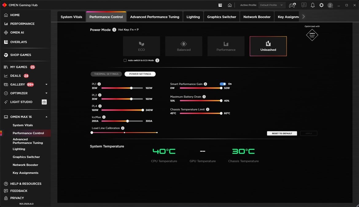Open Active Profile dropdown
The height and width of the screenshot is (207, 359).
[x=272, y=5]
